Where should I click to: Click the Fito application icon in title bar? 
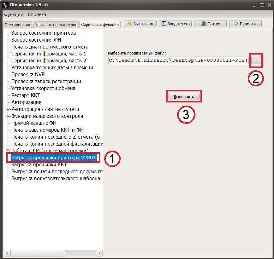tap(5, 4)
